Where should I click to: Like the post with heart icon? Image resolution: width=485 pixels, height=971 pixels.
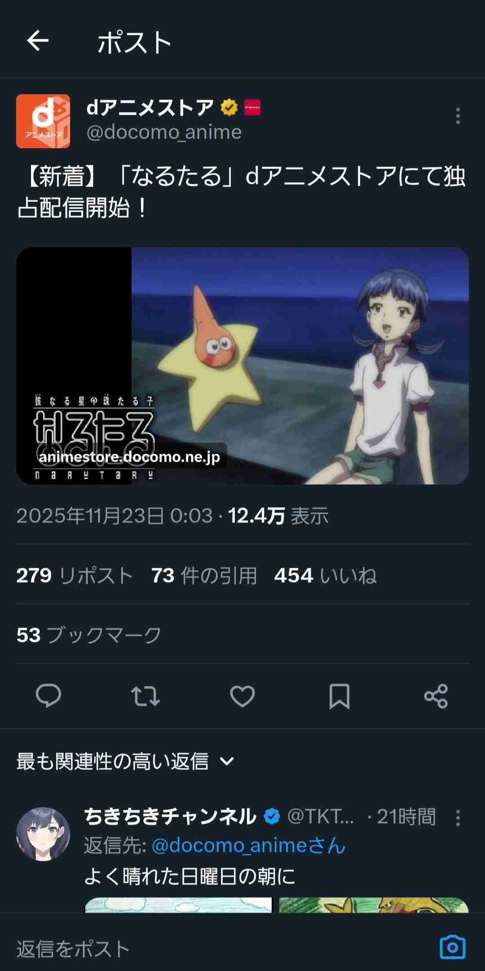click(x=242, y=696)
